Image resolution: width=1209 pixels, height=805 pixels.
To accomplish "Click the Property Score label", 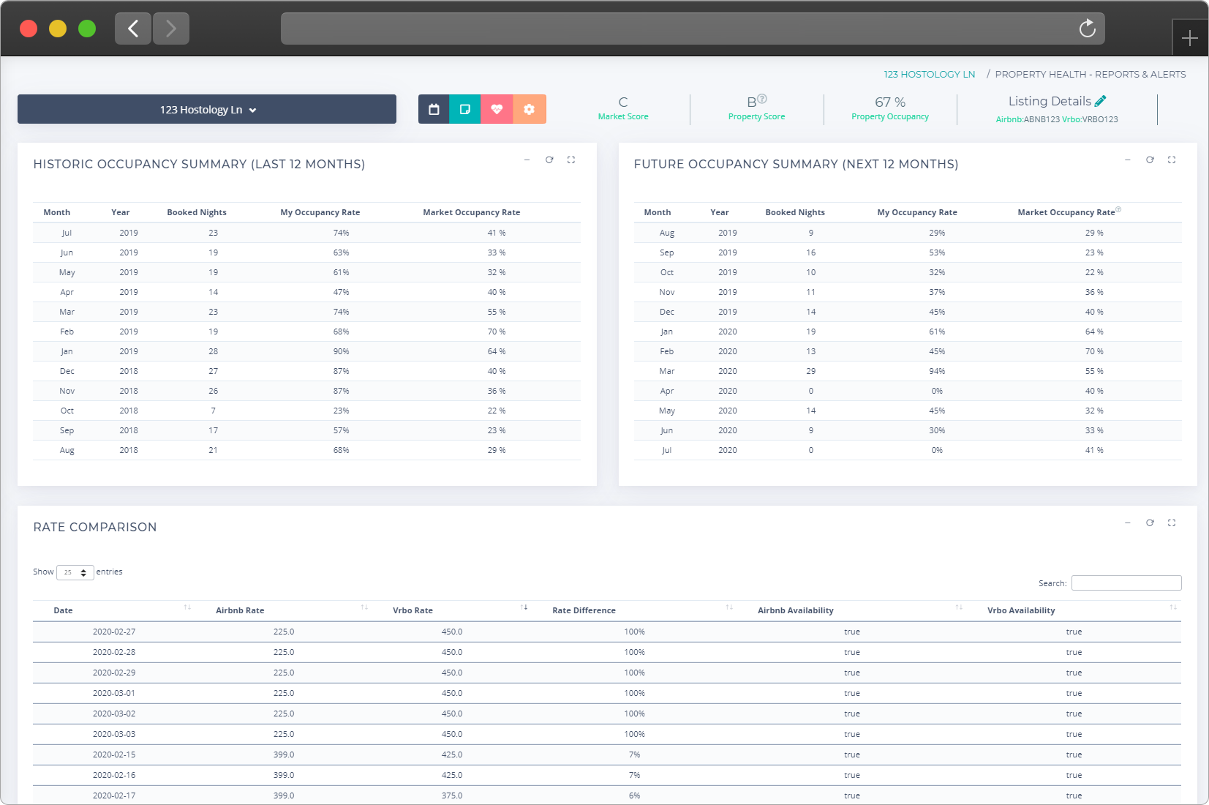I will click(756, 116).
